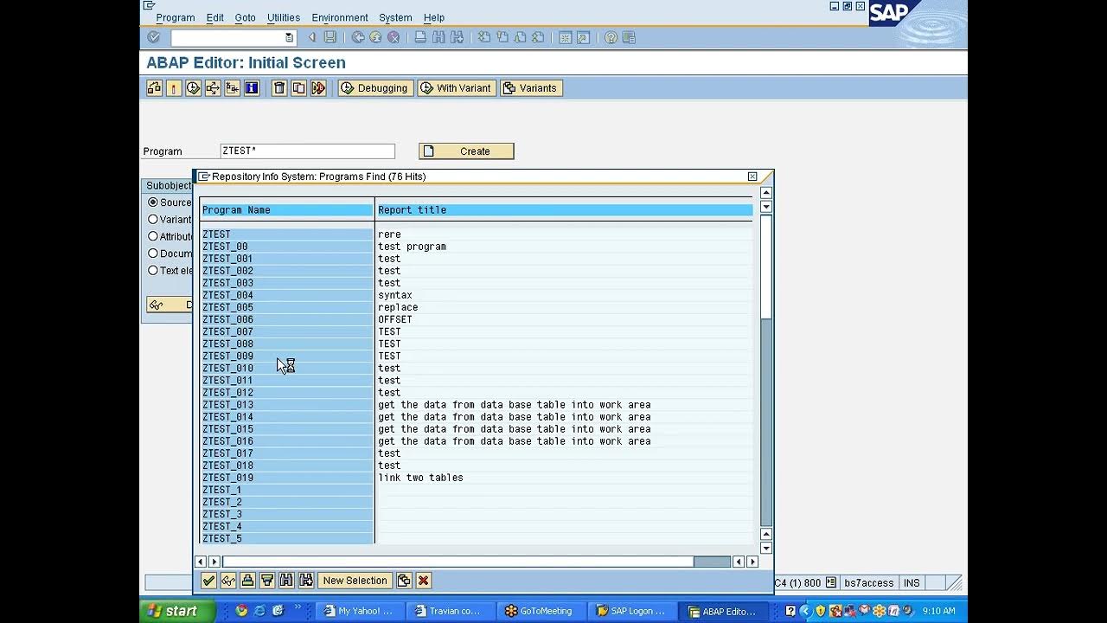
Task: Click the Create button
Action: (466, 151)
